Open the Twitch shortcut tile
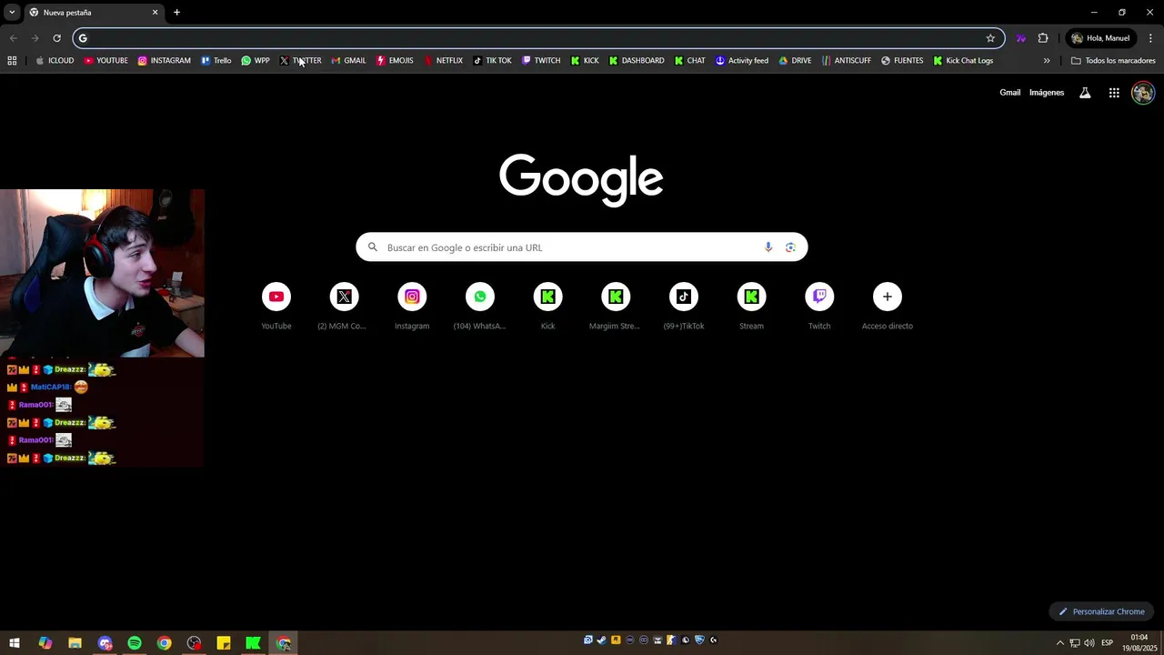This screenshot has width=1164, height=655. pyautogui.click(x=819, y=307)
